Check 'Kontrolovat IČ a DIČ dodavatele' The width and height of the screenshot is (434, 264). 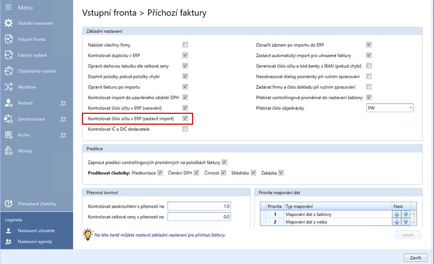(x=185, y=129)
